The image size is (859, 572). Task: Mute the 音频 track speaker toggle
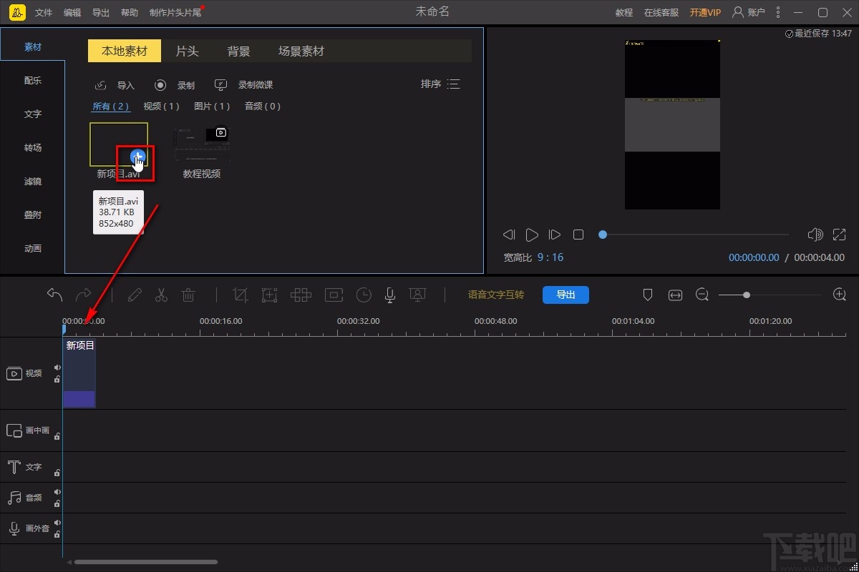click(x=57, y=492)
